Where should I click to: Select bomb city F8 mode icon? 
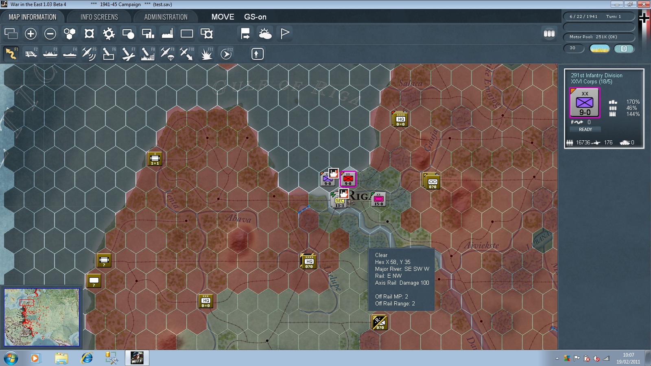point(148,54)
